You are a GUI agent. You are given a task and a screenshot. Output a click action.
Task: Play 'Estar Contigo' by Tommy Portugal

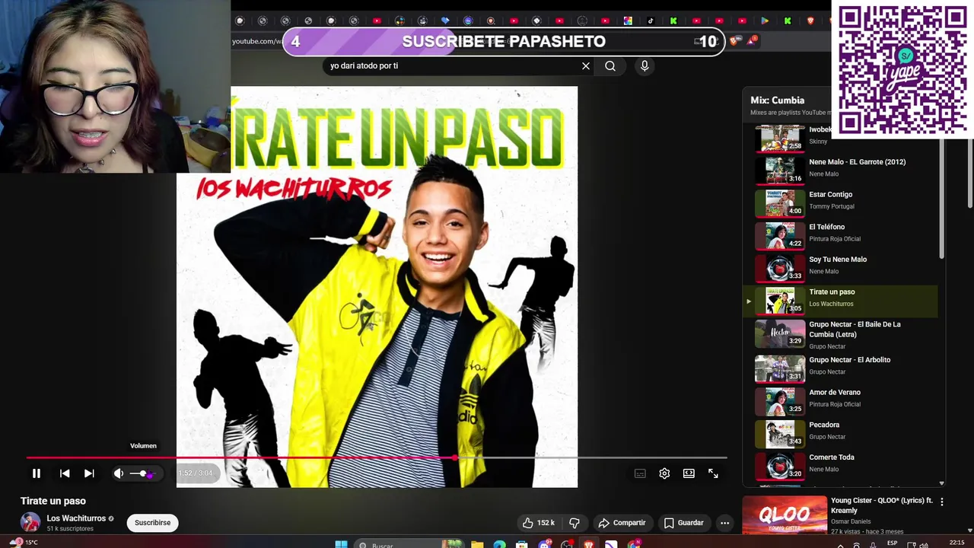pos(840,202)
